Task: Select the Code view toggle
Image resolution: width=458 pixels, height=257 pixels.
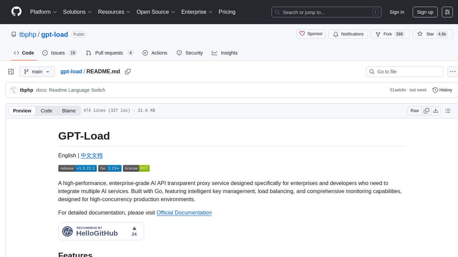Action: coord(46,111)
